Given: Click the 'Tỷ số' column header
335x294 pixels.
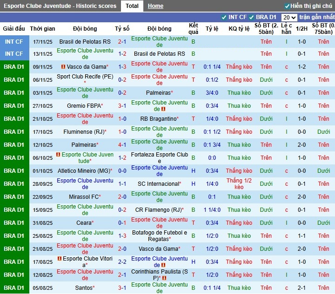Looking at the screenshot, I should 122,29.
